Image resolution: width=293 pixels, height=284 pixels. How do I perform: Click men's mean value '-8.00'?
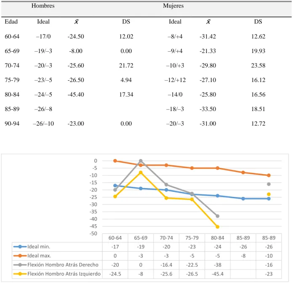pyautogui.click(x=76, y=51)
